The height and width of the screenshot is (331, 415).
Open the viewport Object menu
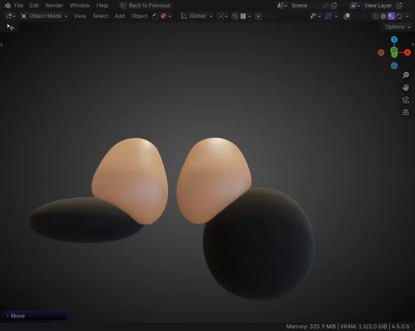click(139, 16)
